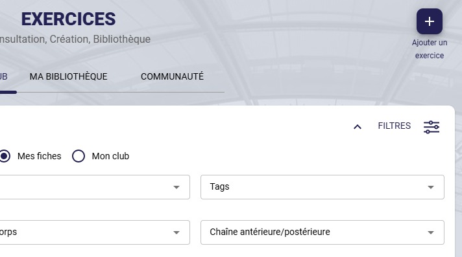
Task: Open the Tags dropdown
Action: 322,187
